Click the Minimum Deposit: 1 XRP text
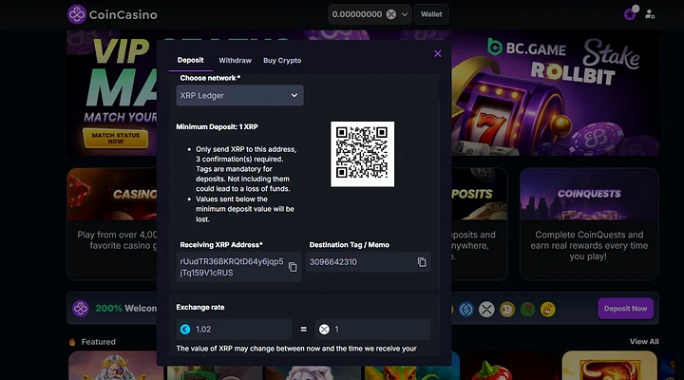 pos(217,126)
